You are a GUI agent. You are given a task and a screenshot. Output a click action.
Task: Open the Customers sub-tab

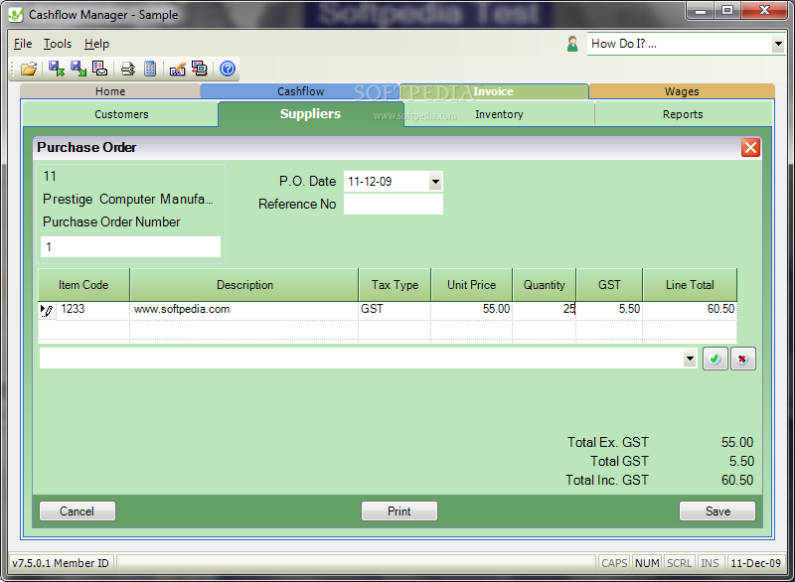click(121, 114)
